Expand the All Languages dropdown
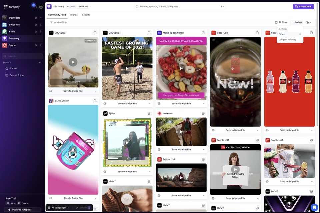320x213 pixels. pos(59,208)
